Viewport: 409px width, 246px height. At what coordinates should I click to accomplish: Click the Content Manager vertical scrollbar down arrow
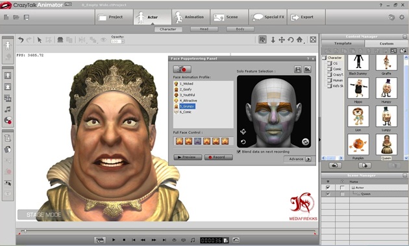point(406,158)
